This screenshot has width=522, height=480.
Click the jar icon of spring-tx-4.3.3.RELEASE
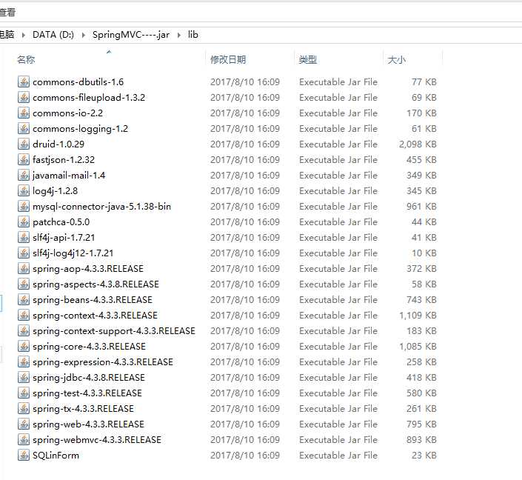(23, 408)
